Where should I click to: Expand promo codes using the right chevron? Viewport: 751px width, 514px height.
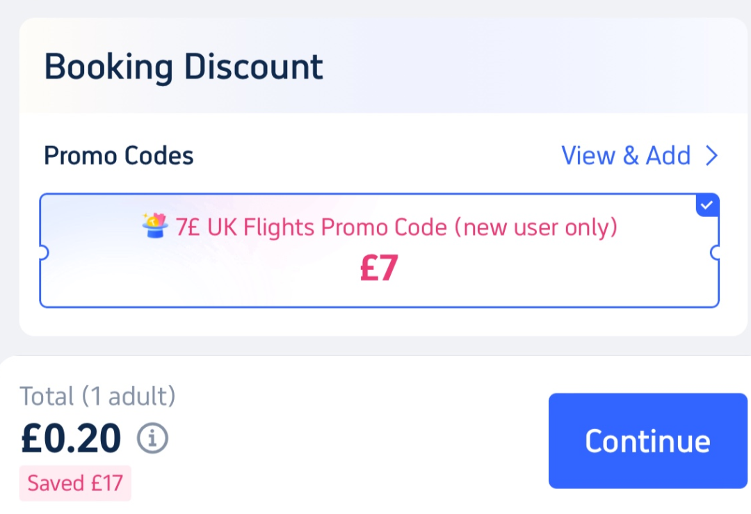pos(711,156)
